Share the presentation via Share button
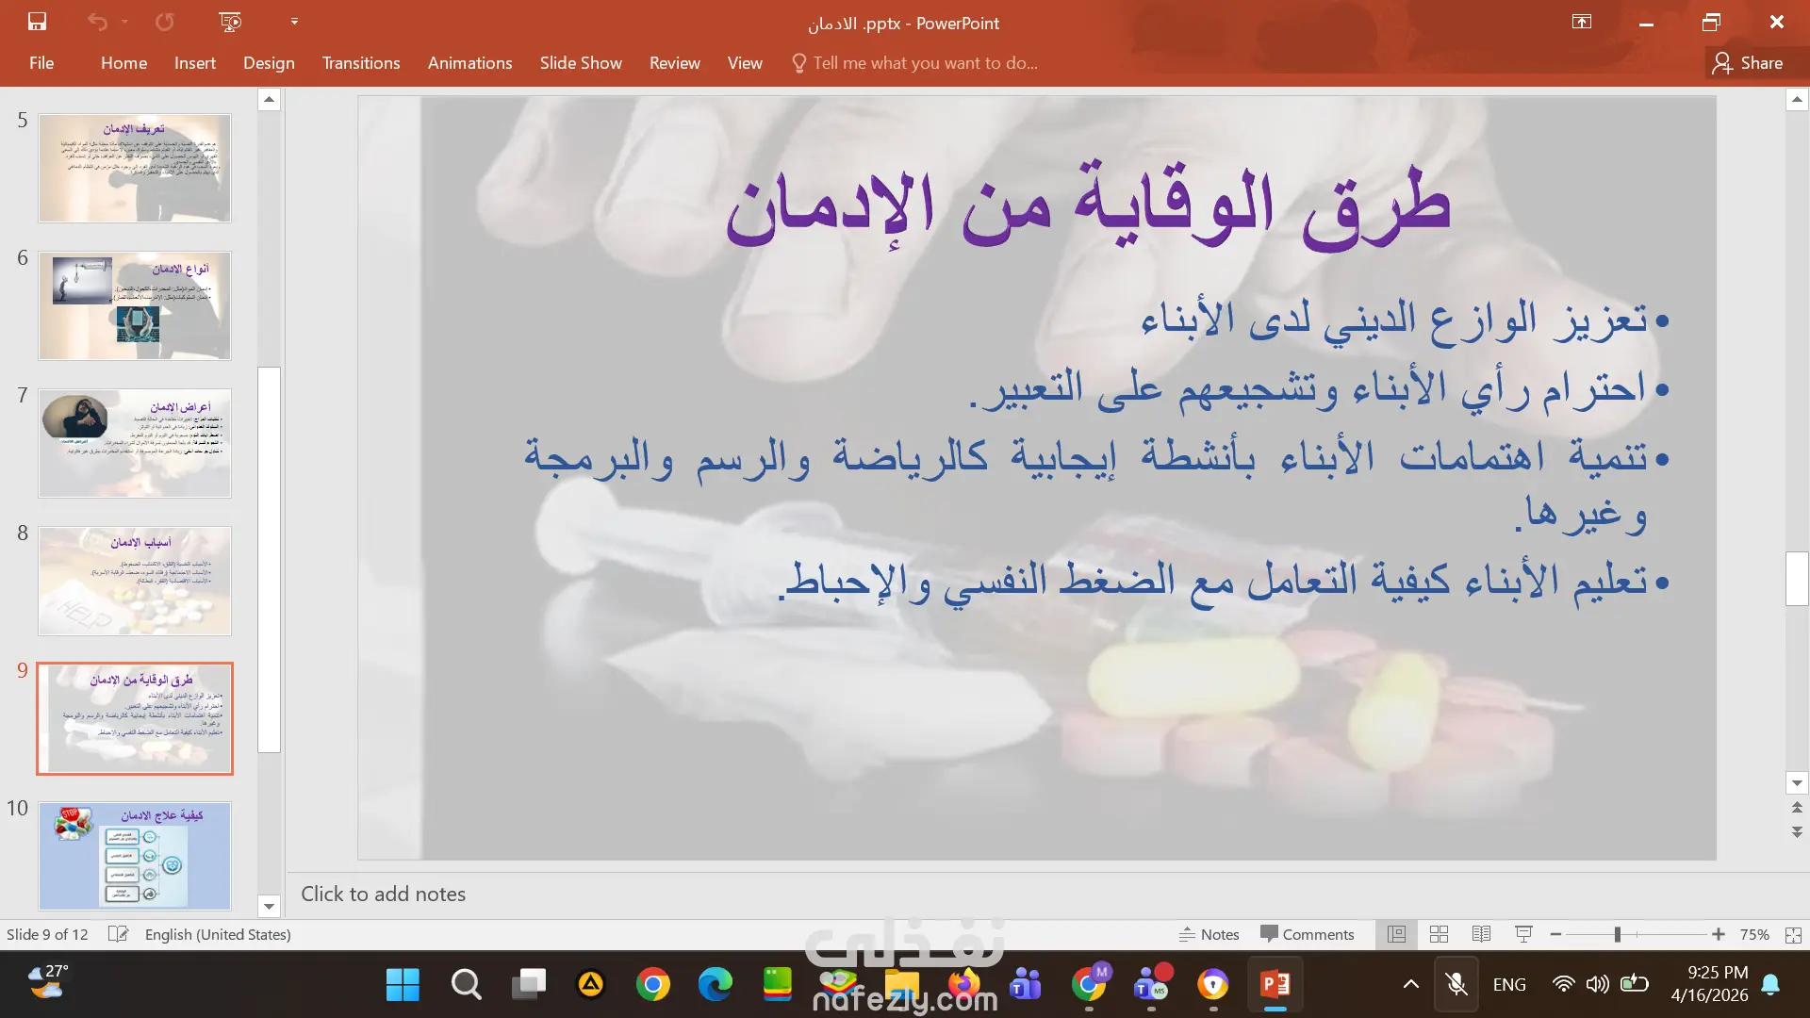Viewport: 1810px width, 1018px height. [1748, 63]
